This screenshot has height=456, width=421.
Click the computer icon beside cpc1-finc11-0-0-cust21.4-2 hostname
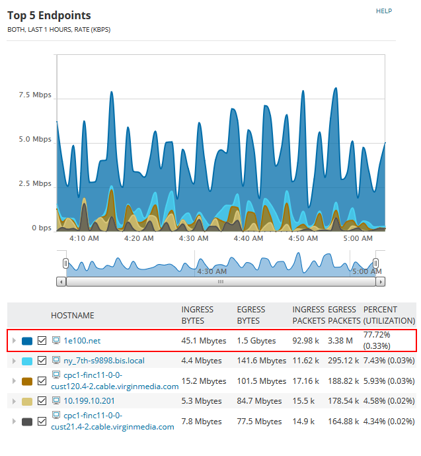tap(56, 416)
